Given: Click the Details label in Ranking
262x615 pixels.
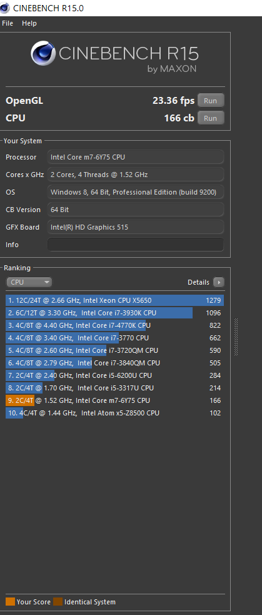Looking at the screenshot, I should coord(198,282).
